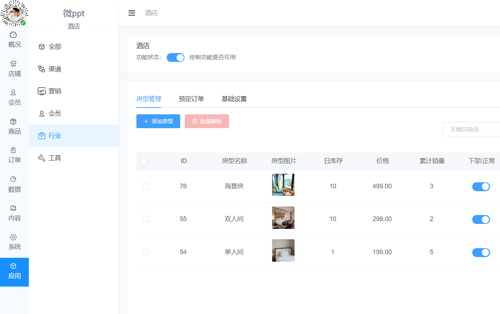500x314 pixels.
Task: Collapse the sidebar with the hamburger icon
Action: pyautogui.click(x=132, y=13)
